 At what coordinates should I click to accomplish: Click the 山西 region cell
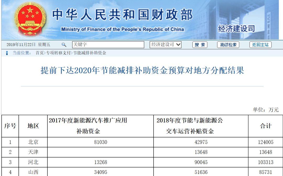click(33, 172)
